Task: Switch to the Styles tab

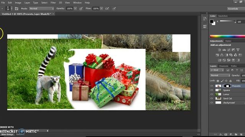Action: [228, 41]
